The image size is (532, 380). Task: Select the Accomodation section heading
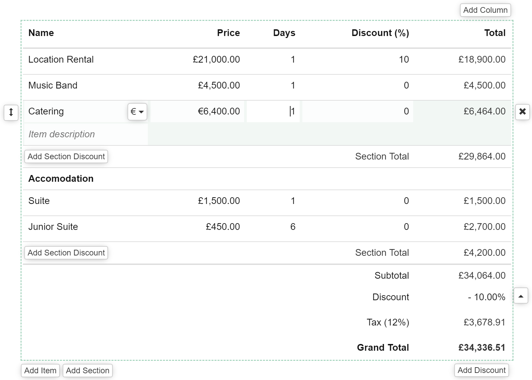pyautogui.click(x=61, y=179)
